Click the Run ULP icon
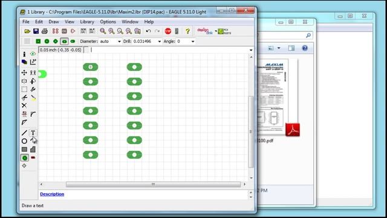 pos(92,31)
